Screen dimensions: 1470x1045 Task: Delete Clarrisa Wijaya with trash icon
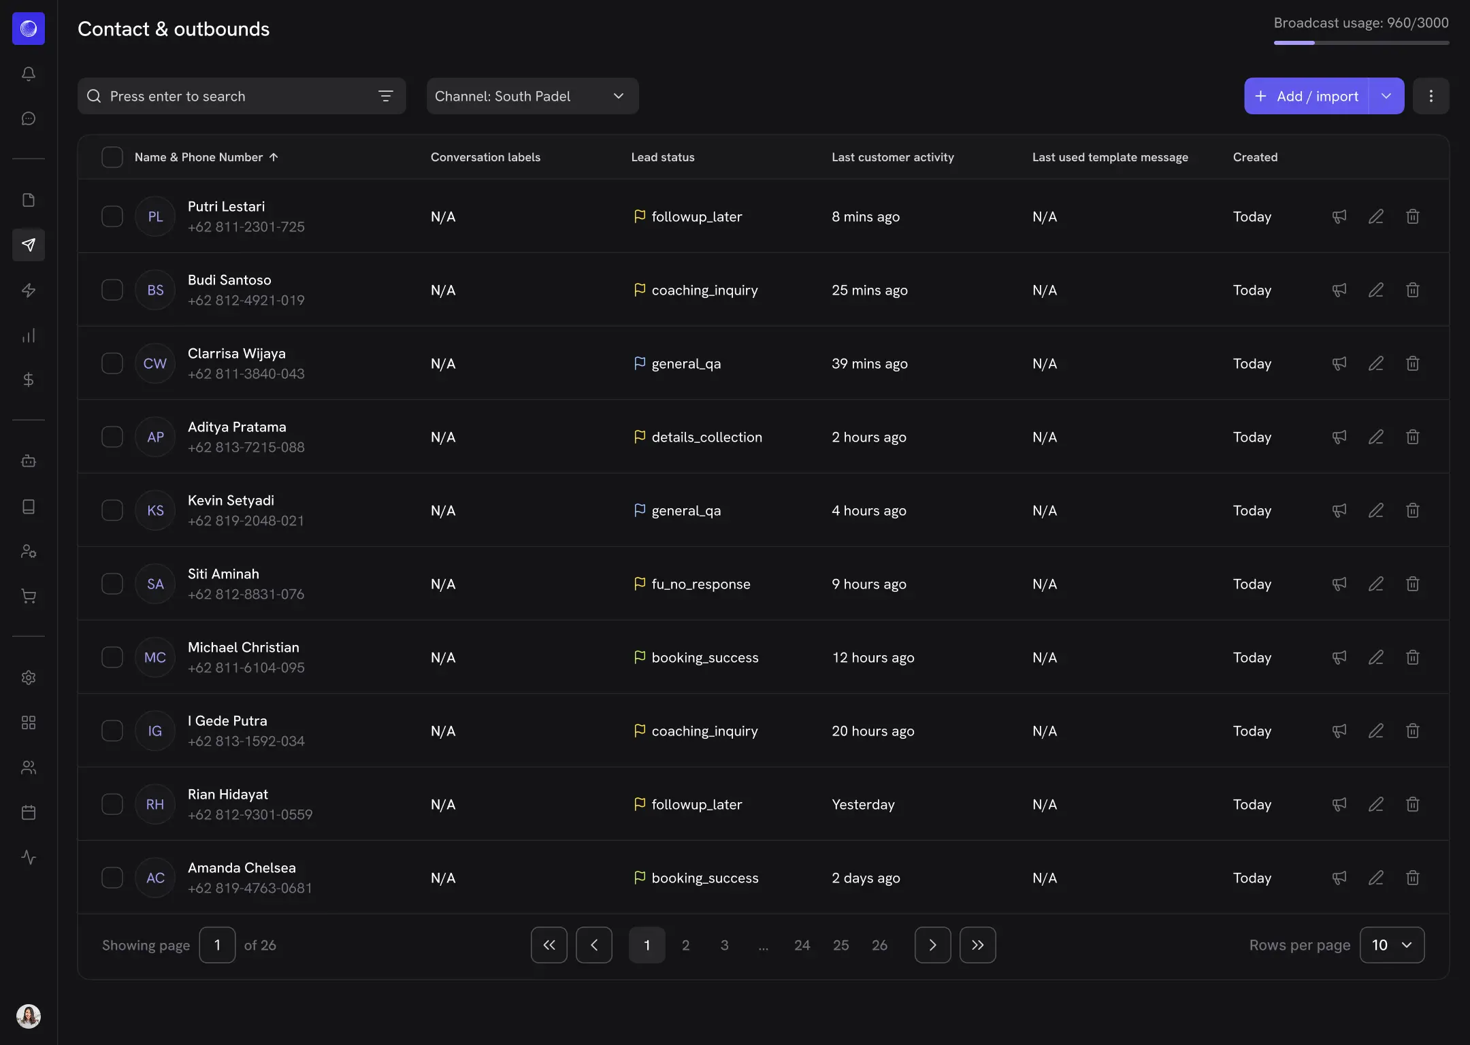coord(1413,363)
